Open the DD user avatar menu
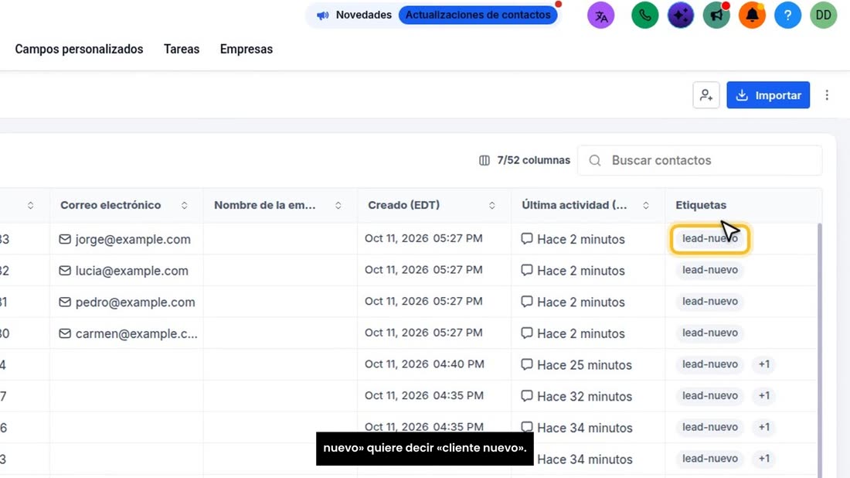This screenshot has width=850, height=478. click(x=824, y=15)
